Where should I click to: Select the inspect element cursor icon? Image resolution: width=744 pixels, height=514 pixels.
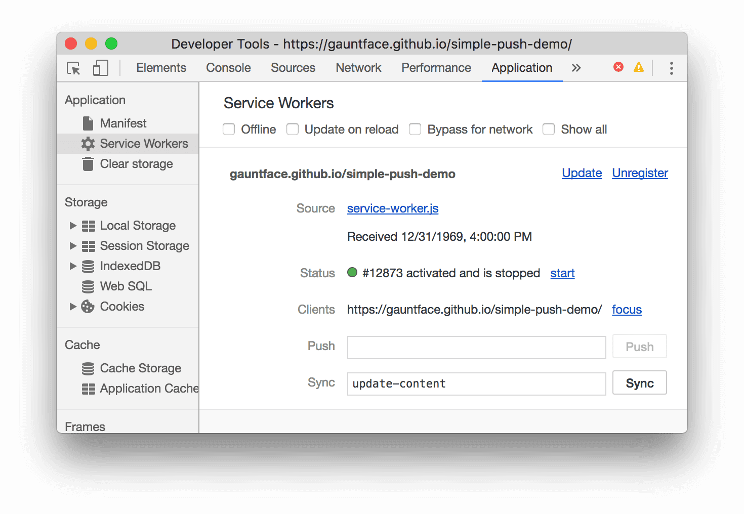[73, 68]
